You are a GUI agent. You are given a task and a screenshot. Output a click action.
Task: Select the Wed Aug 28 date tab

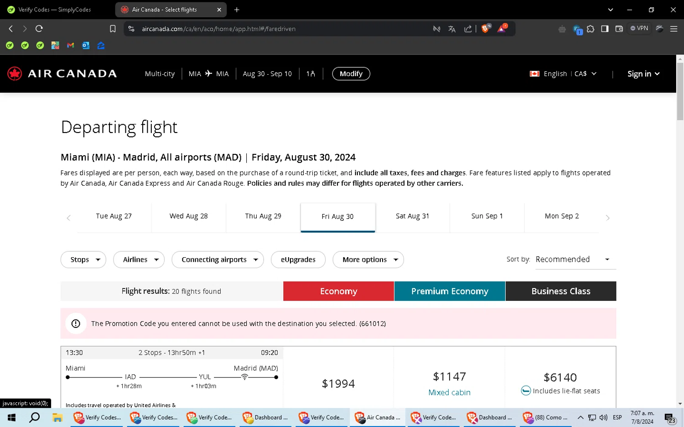[189, 217]
